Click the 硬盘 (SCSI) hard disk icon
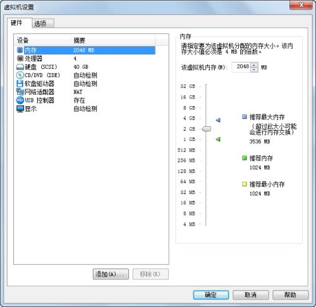This screenshot has height=307, width=316. point(20,67)
